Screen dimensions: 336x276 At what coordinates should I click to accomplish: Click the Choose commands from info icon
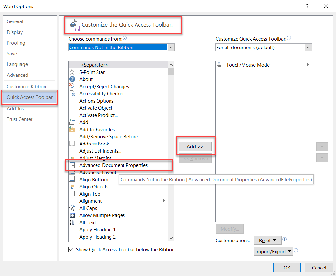tap(125, 38)
